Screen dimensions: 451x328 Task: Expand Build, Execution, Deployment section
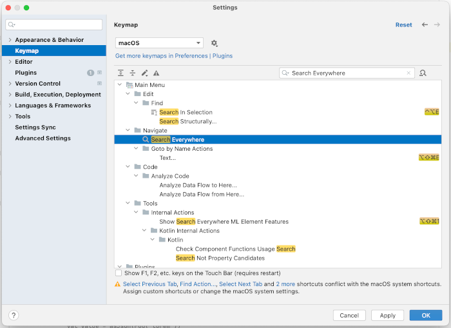(x=10, y=94)
